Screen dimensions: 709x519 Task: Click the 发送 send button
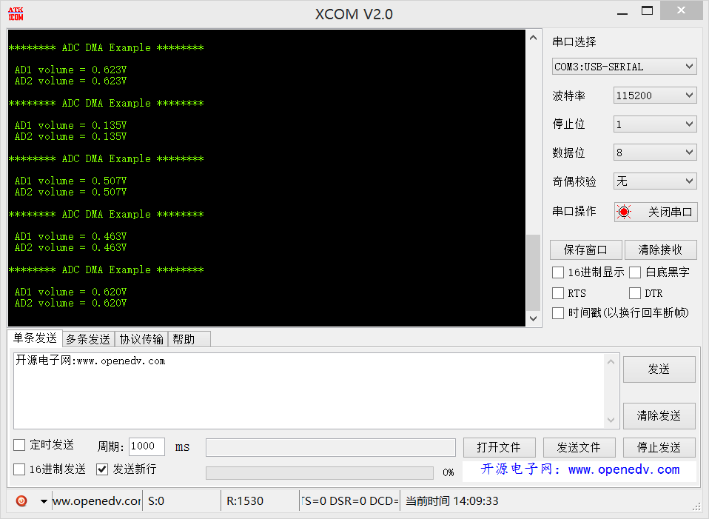[659, 369]
